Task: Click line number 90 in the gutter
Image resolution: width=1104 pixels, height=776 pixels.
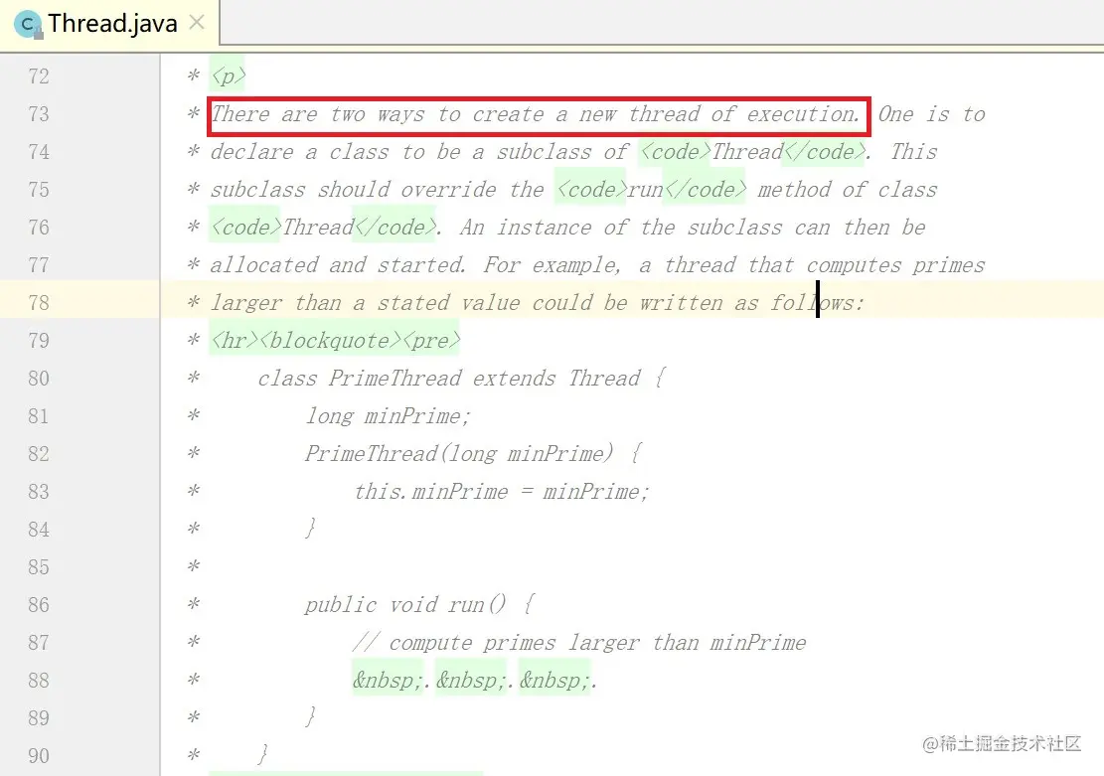Action: coord(39,756)
